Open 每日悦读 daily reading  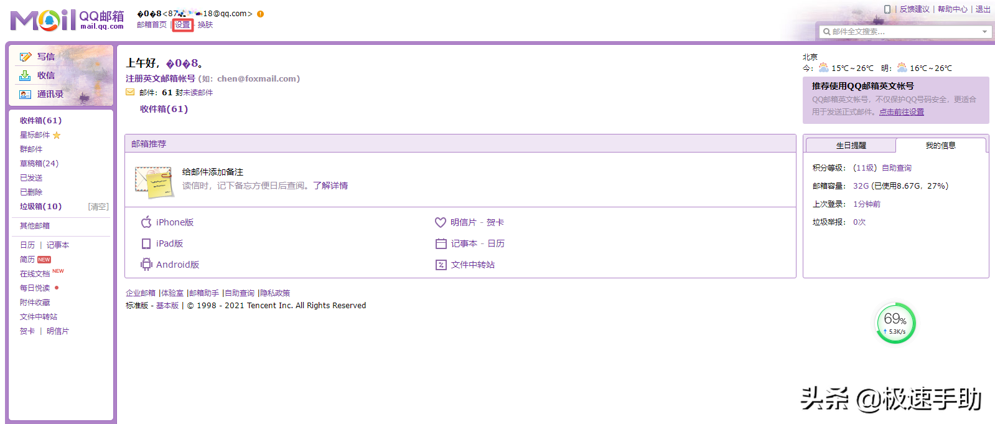point(35,288)
